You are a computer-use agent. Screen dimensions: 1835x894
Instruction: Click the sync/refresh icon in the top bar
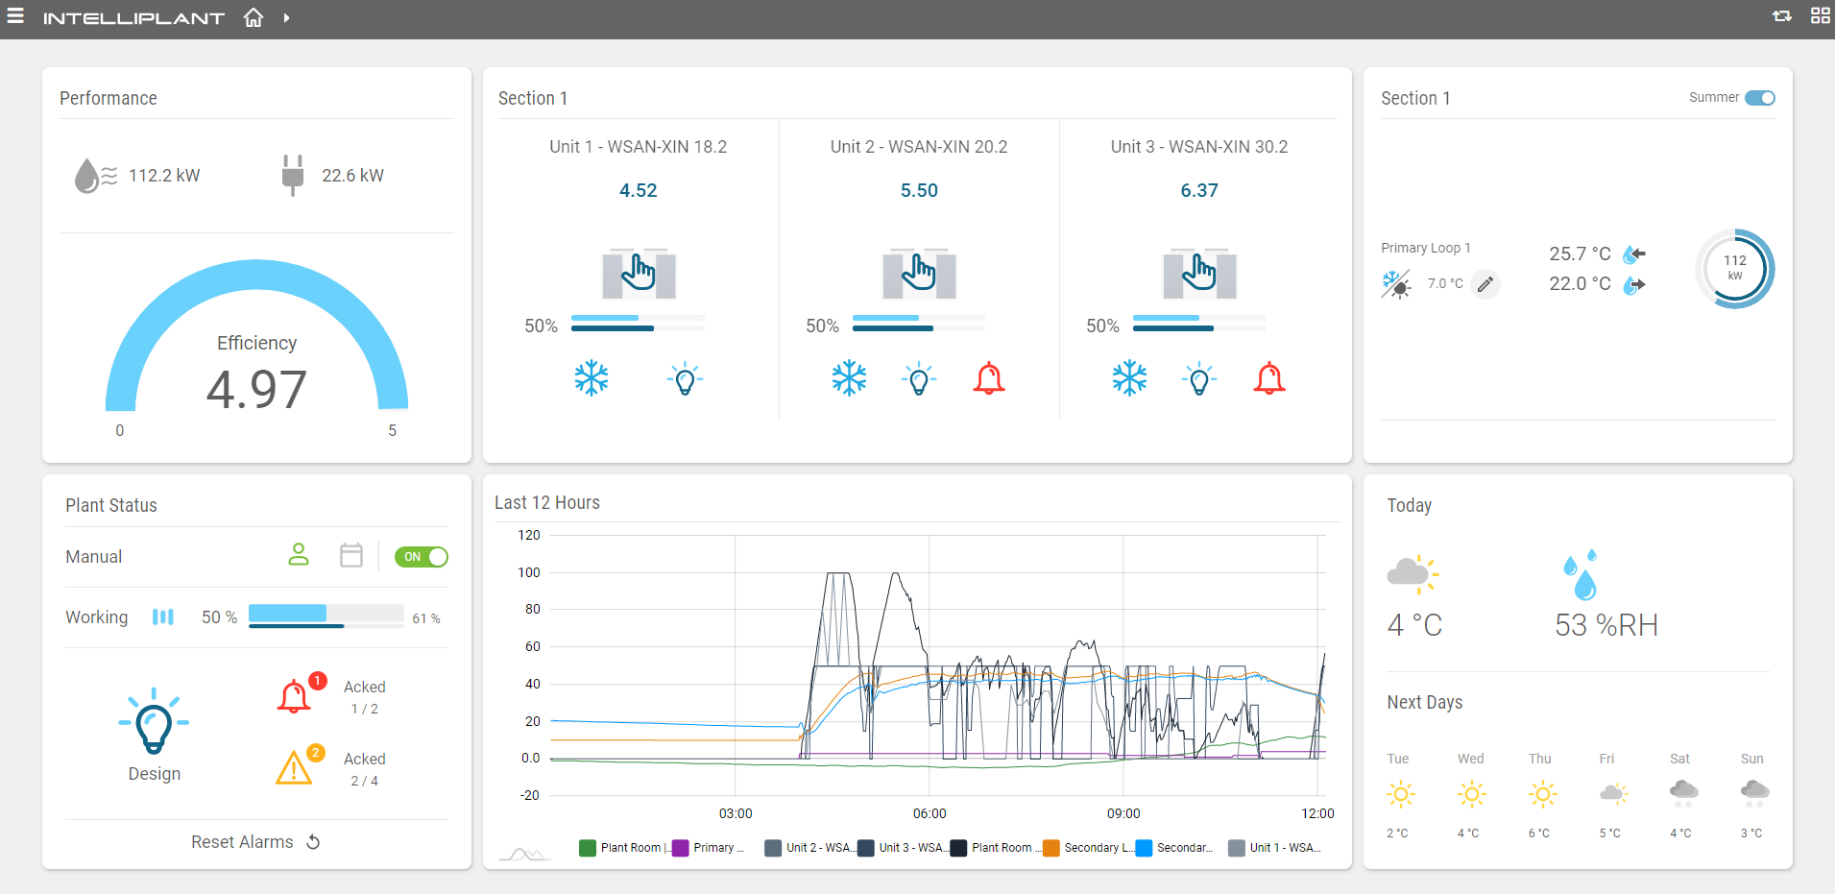(1782, 16)
